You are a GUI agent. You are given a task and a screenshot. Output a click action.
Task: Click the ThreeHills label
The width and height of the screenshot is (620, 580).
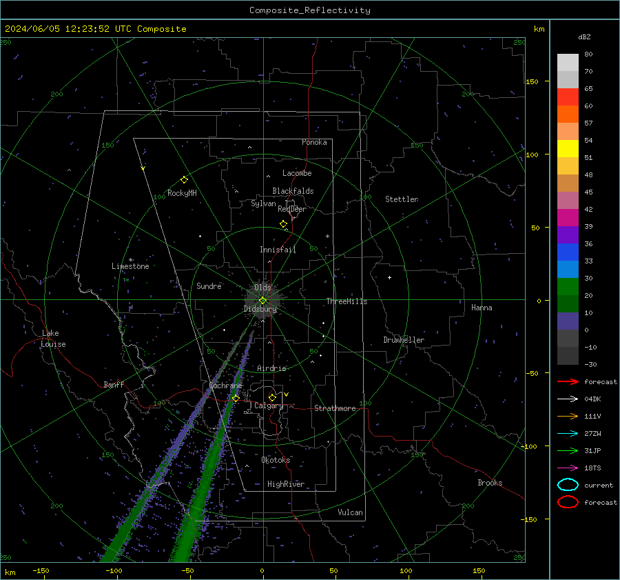click(x=347, y=301)
